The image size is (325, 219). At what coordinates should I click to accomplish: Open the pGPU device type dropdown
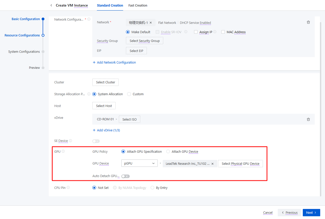(x=139, y=163)
